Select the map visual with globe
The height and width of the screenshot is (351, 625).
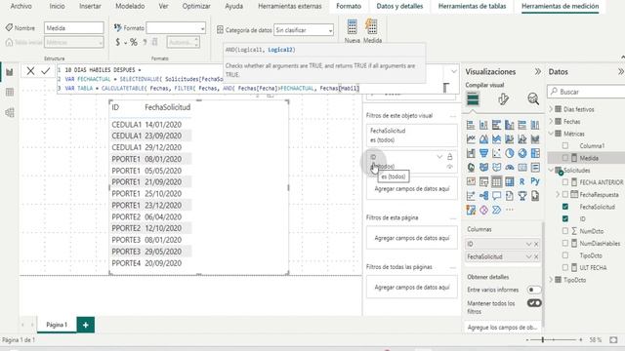(x=471, y=168)
